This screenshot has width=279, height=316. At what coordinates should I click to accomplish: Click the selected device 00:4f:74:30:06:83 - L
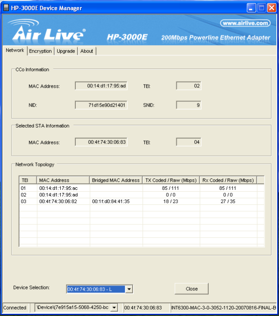tap(96, 289)
